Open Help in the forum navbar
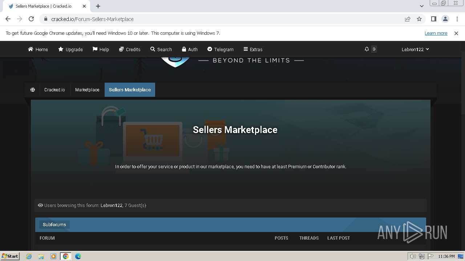 click(x=101, y=49)
